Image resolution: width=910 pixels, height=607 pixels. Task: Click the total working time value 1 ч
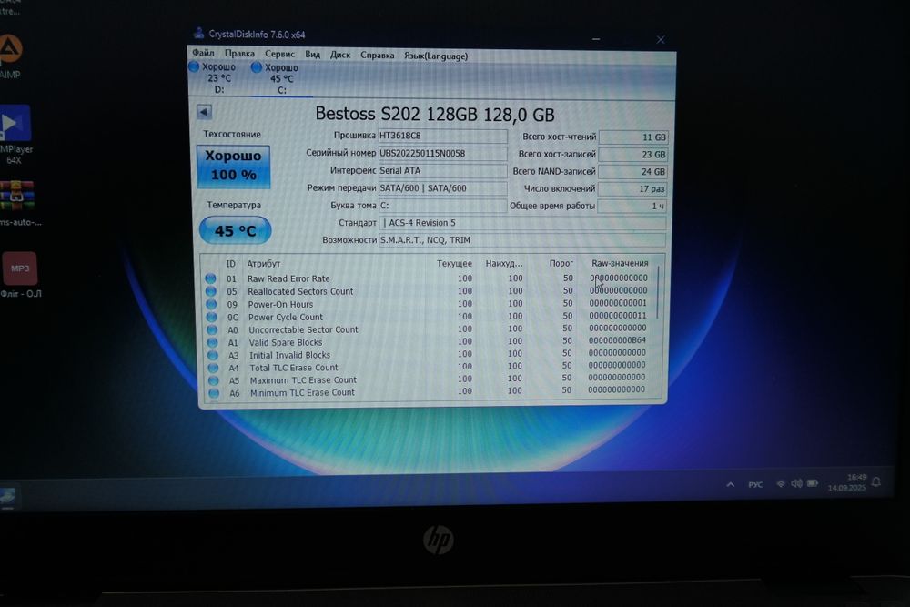click(x=632, y=206)
